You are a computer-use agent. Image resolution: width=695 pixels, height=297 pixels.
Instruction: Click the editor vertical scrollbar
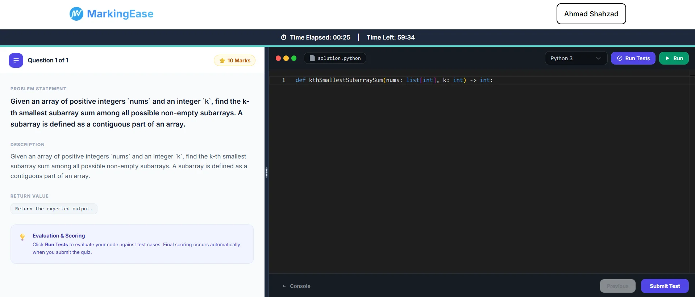coord(692,171)
